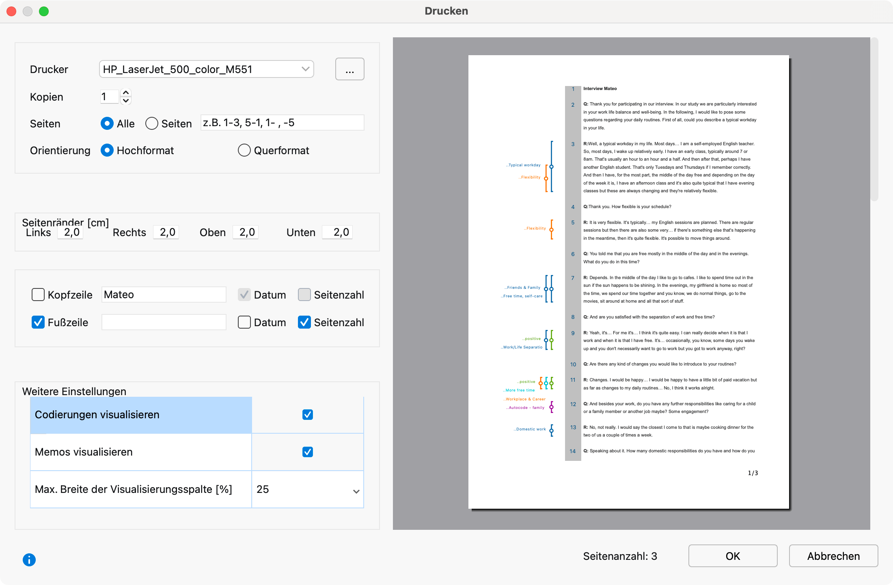Click the print preview page thumbnail

[x=628, y=282]
